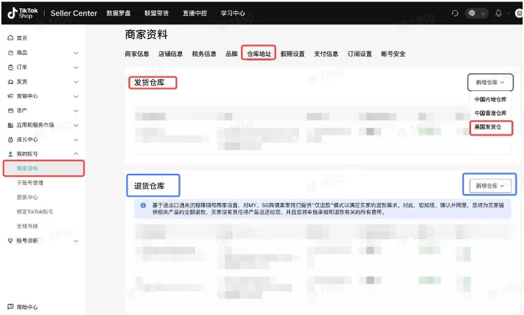Image resolution: width=524 pixels, height=315 pixels.
Task: Click the 账号诊断 diagnosis icon
Action: tap(10, 241)
